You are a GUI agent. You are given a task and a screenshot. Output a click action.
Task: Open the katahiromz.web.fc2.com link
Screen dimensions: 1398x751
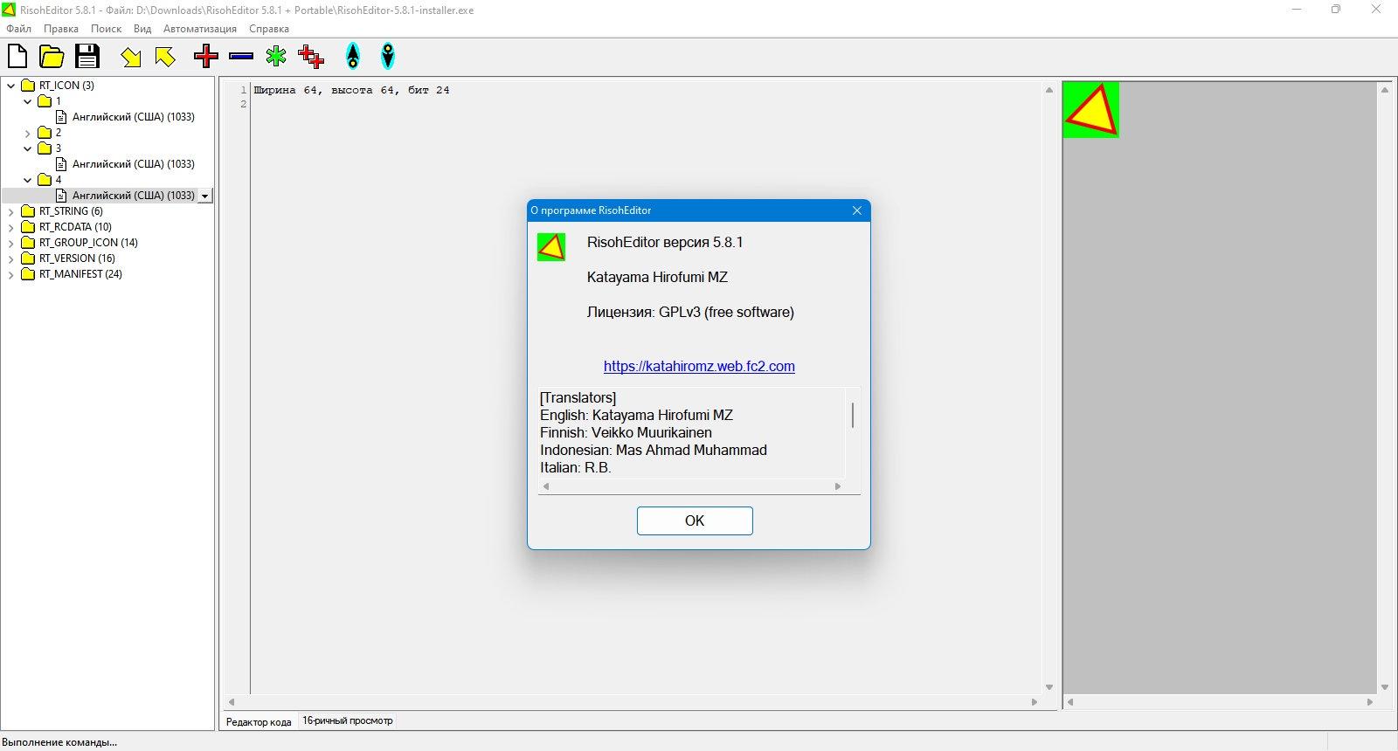699,367
